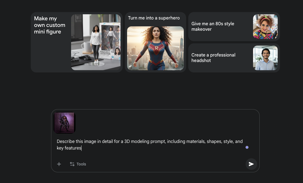
Task: Open the attached creature image thumbnail
Action: (64, 123)
